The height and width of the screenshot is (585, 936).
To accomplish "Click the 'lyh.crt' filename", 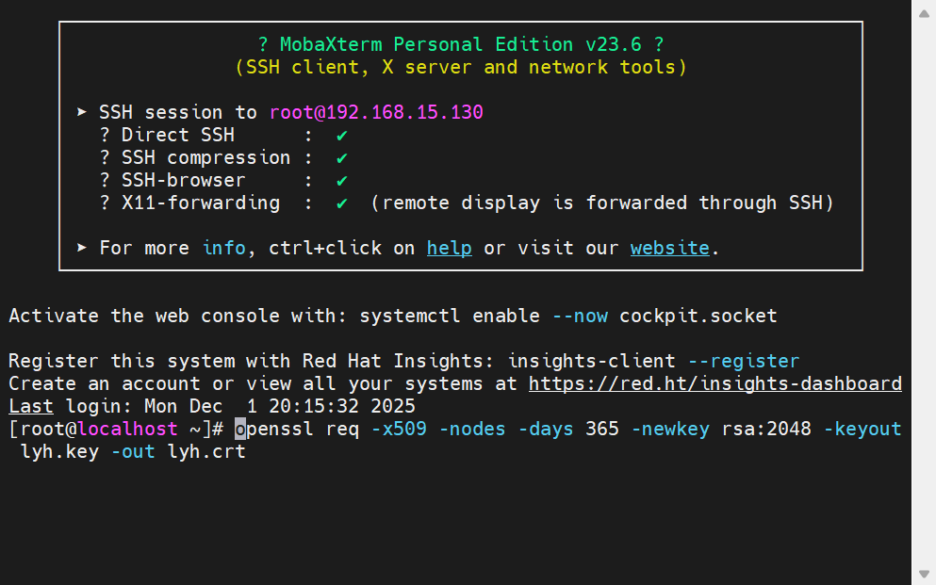I will pyautogui.click(x=206, y=452).
